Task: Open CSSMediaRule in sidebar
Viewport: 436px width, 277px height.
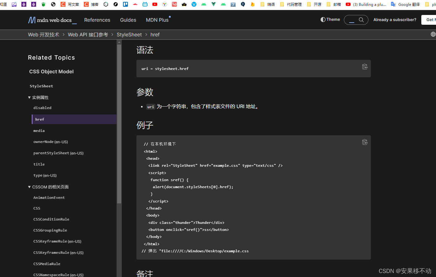Action: point(47,264)
